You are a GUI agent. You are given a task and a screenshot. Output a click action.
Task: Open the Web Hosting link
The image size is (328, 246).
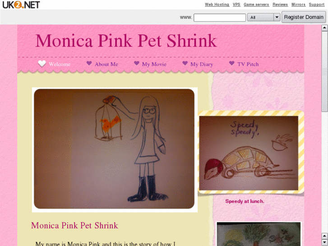click(217, 5)
